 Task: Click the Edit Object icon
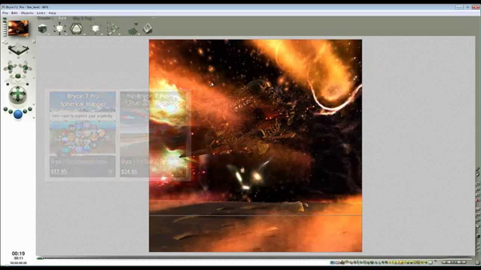coord(148,28)
